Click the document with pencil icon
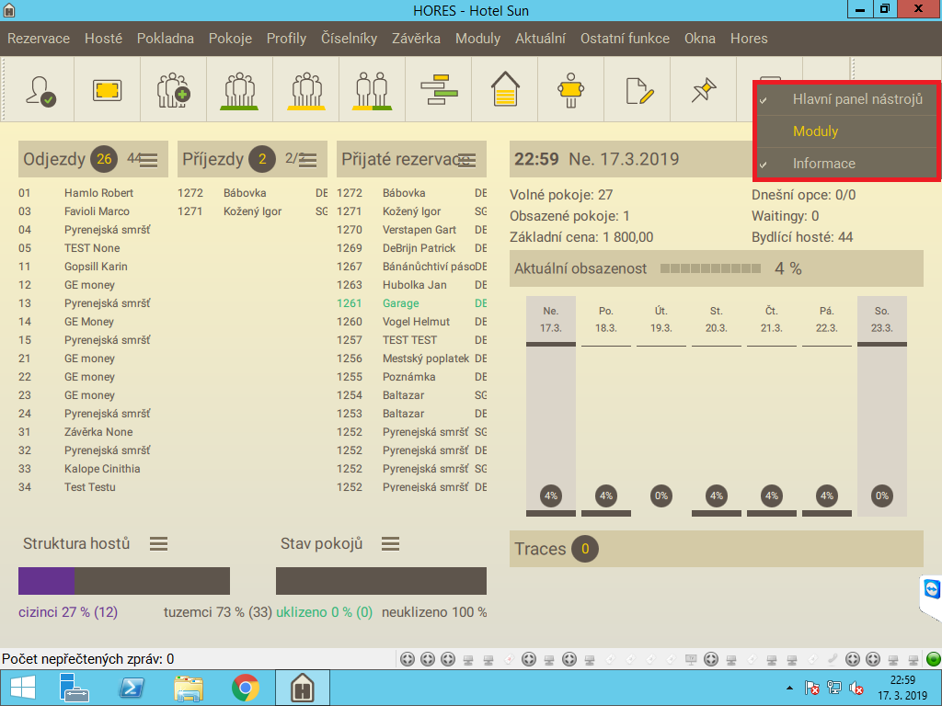 [638, 90]
